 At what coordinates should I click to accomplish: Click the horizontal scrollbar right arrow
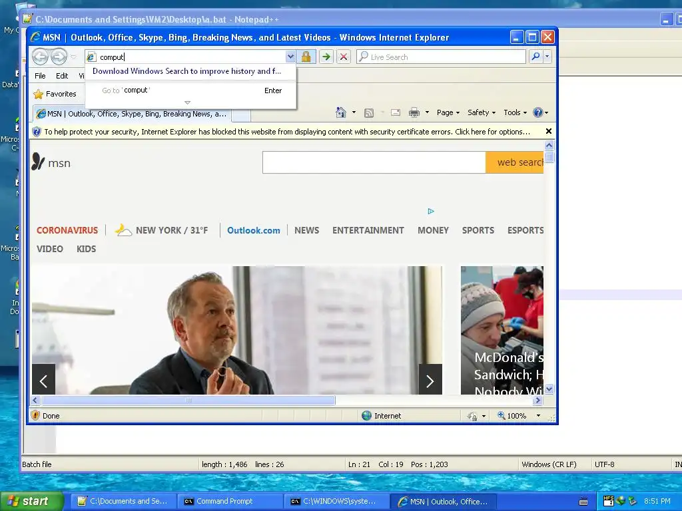coord(537,400)
